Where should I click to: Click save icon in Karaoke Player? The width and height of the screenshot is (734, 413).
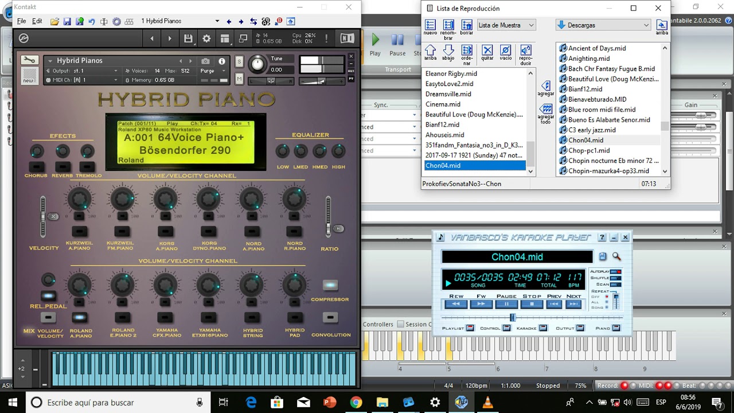(603, 256)
